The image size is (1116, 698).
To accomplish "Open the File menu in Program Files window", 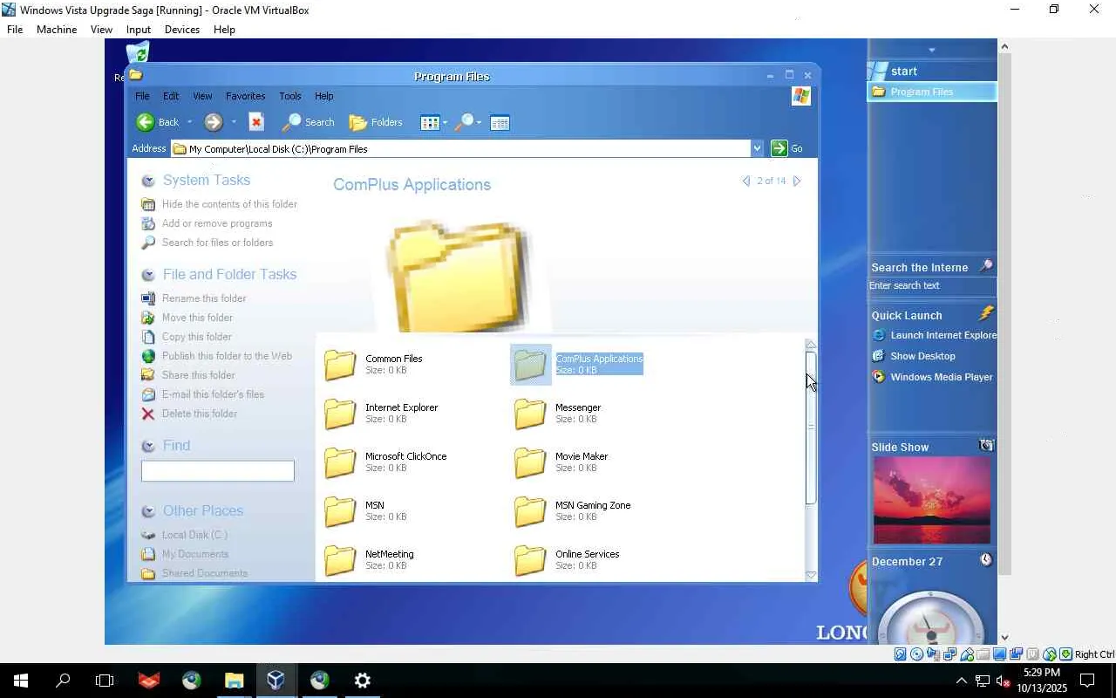I will 142,96.
